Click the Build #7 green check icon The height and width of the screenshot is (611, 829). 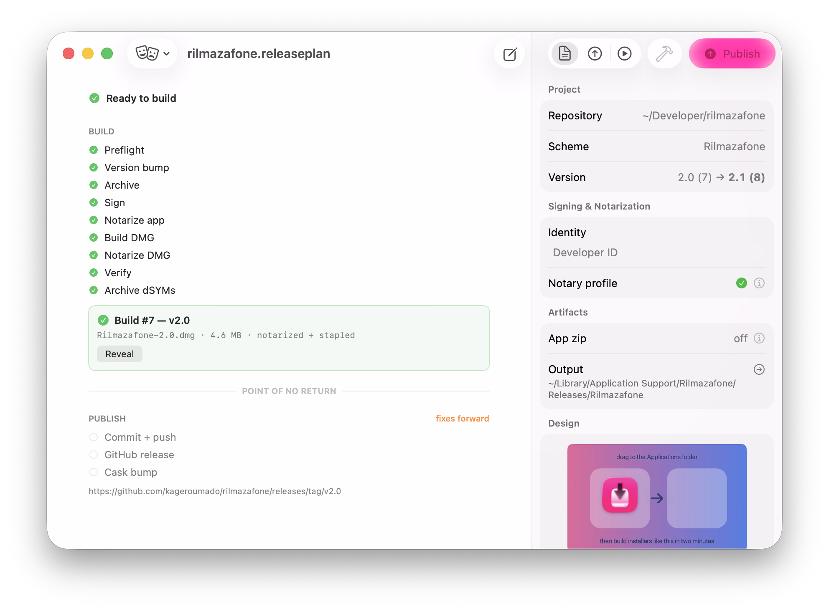tap(103, 320)
